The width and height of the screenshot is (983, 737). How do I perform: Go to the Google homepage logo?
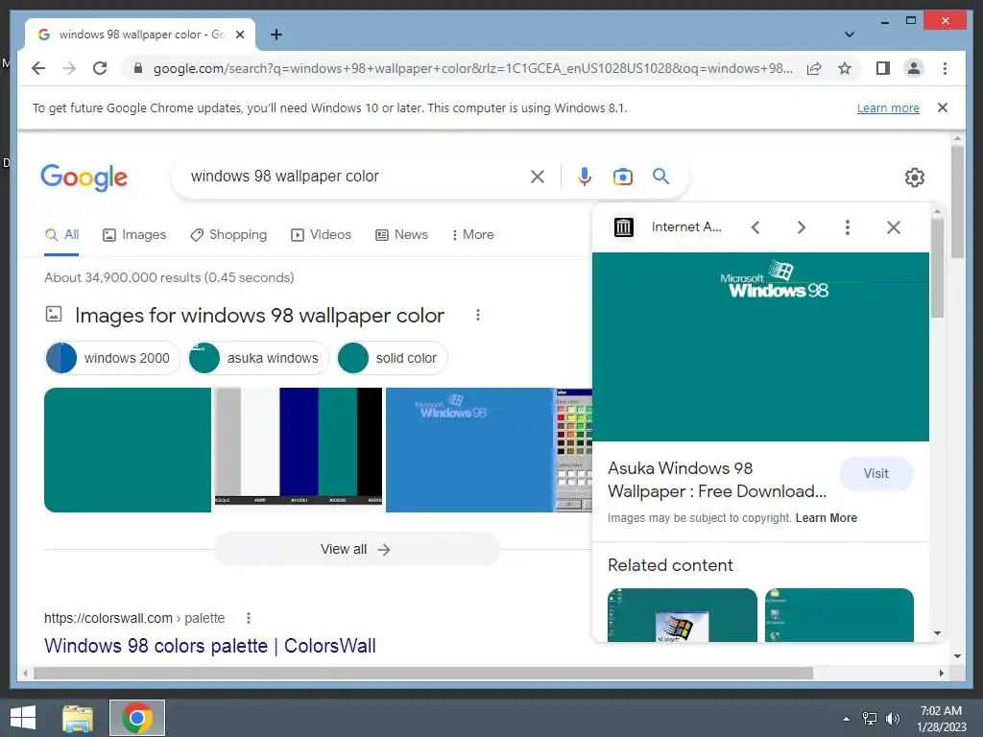(84, 178)
